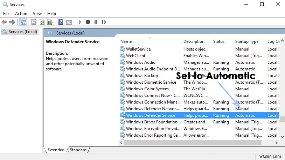The image size is (285, 160).
Task: Click the Services gear icon in title bar
Action: click(x=5, y=4)
